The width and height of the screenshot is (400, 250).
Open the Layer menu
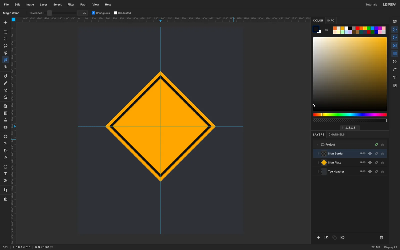43,4
